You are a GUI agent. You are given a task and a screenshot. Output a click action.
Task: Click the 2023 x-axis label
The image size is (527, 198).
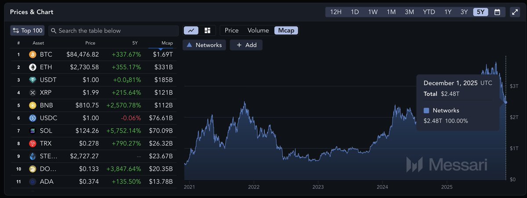[318, 187]
